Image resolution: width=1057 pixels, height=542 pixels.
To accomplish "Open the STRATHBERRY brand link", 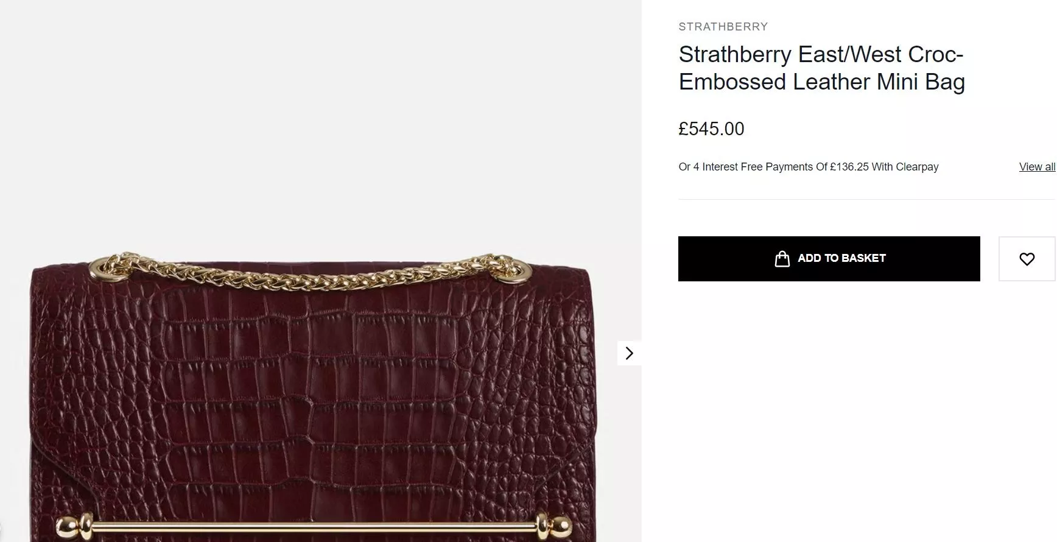I will coord(723,27).
